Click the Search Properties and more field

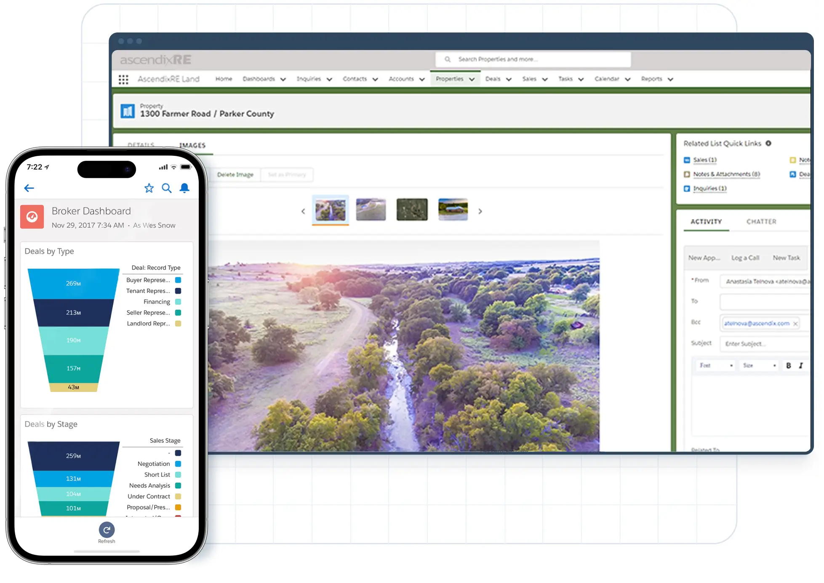tap(533, 59)
